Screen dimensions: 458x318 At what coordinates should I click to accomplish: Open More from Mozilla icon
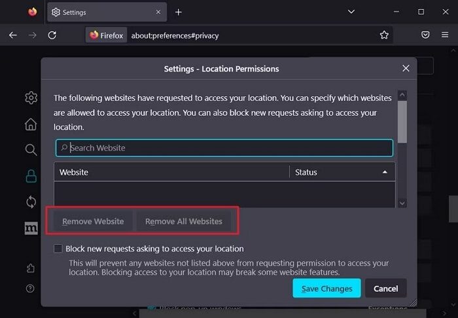point(31,228)
